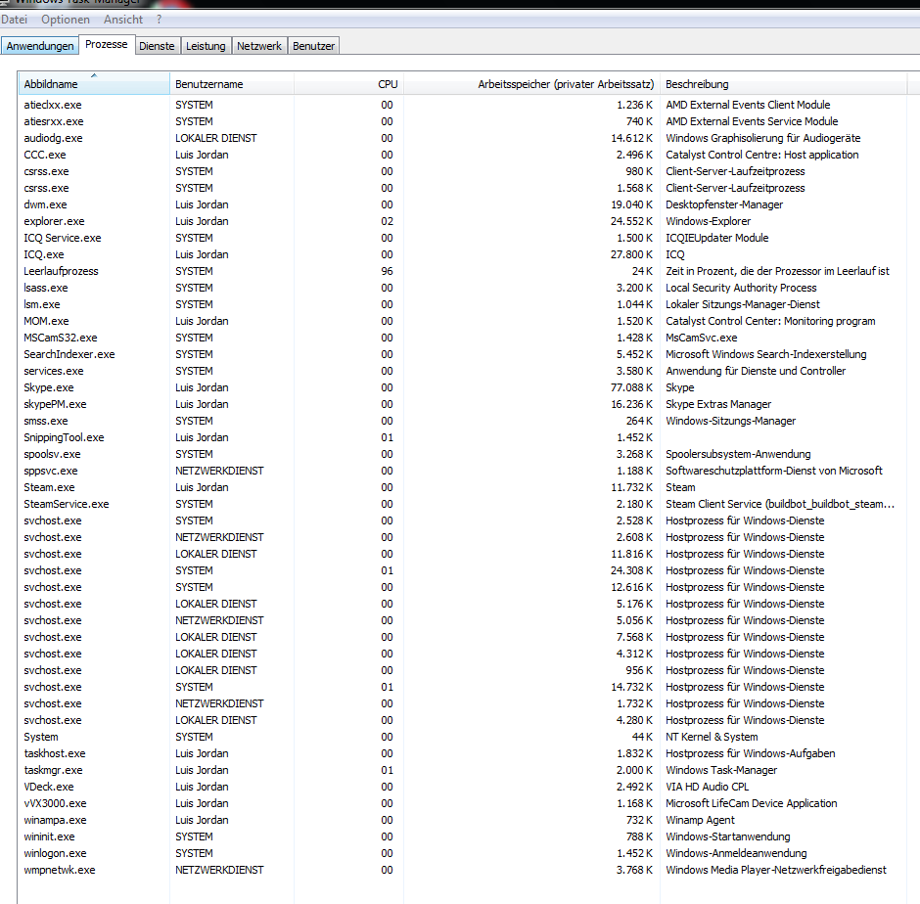
Task: Select the taskhost.exe process row
Action: (462, 753)
